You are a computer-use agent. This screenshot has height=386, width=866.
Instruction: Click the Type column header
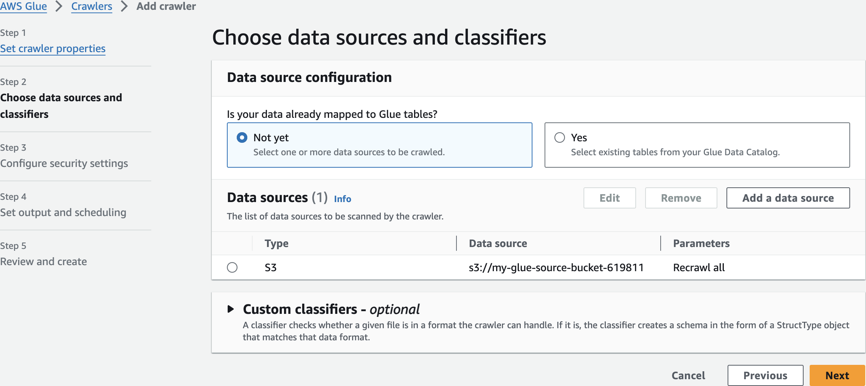276,244
